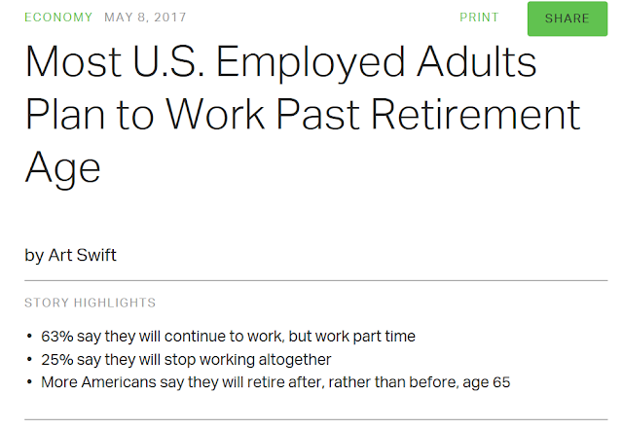This screenshot has height=429, width=623.
Task: Click the word "by" before the author name
Action: pyautogui.click(x=34, y=256)
